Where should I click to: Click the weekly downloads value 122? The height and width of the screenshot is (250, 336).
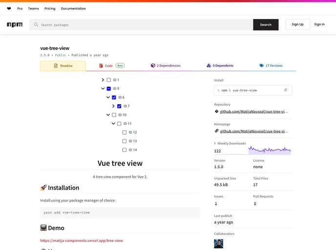[x=217, y=151]
